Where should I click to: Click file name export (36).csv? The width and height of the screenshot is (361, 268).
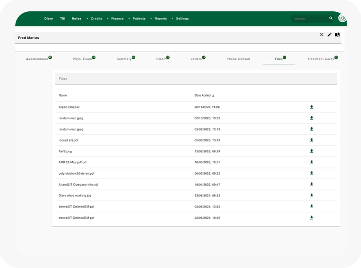(x=69, y=107)
